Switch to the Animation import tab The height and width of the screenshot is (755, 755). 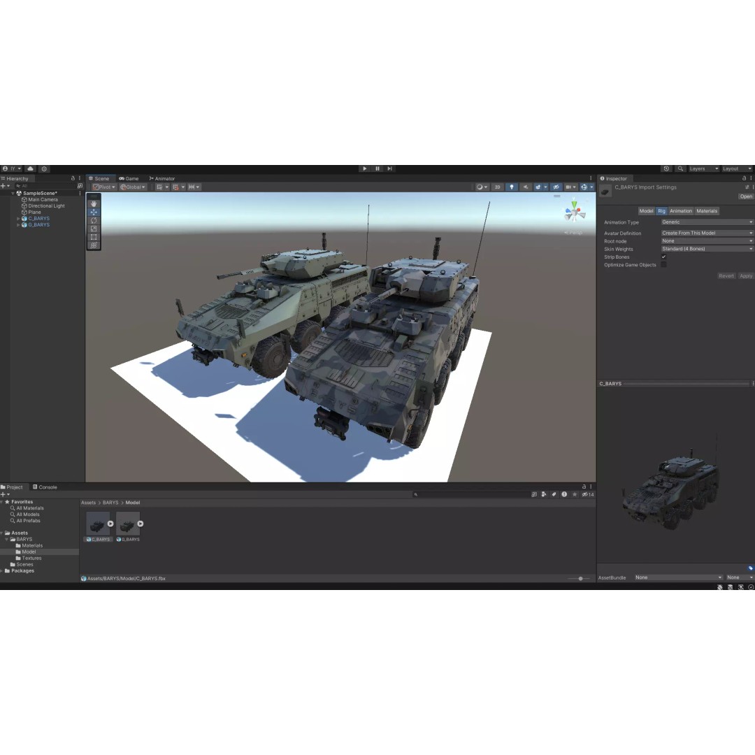click(681, 211)
